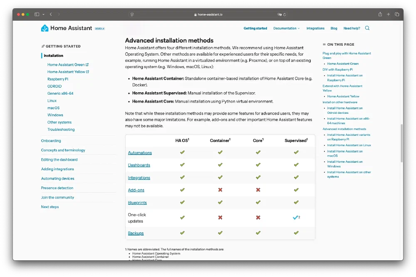Click the page vertical scrollbar

pos(401,143)
